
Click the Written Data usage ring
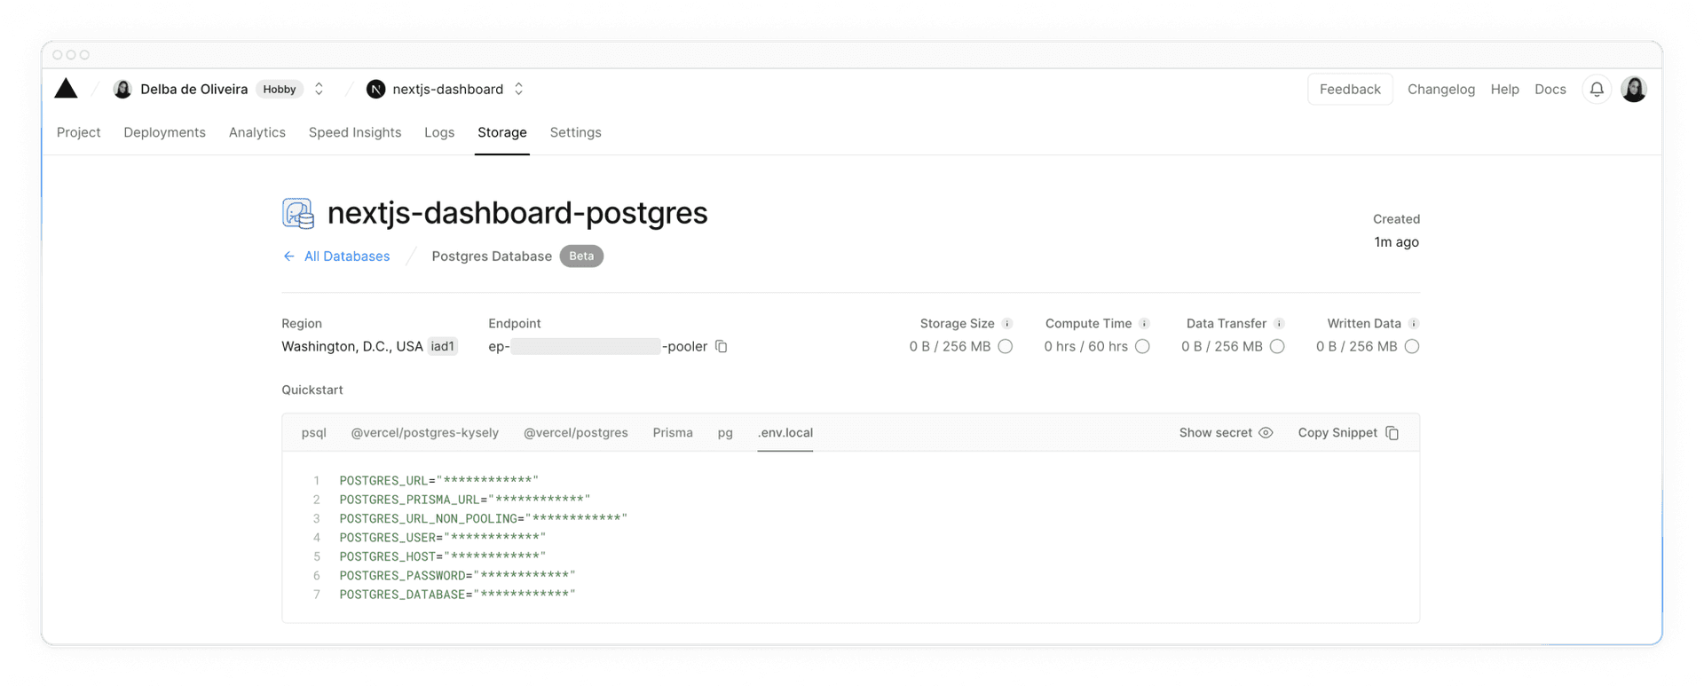(1412, 346)
